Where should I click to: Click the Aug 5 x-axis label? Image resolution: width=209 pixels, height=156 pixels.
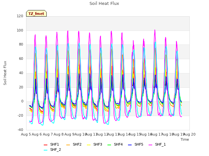point(26,134)
